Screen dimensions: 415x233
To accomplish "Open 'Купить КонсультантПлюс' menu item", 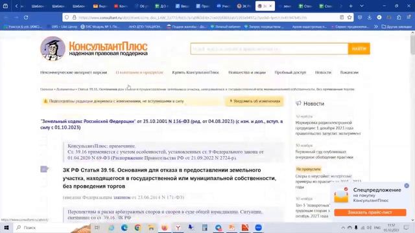I will (x=196, y=72).
